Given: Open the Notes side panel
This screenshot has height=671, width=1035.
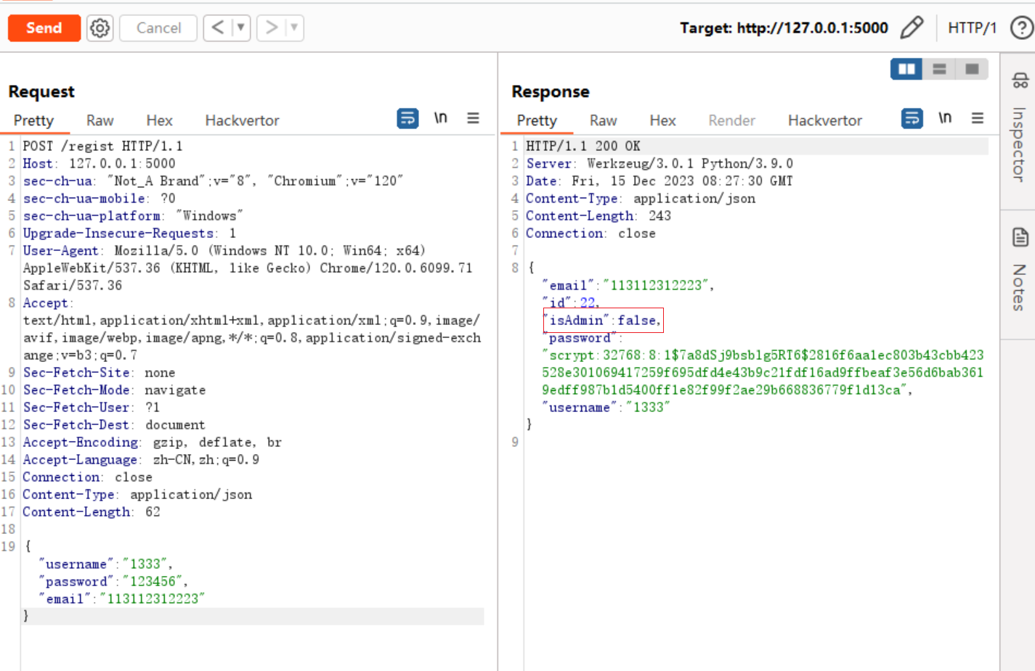Looking at the screenshot, I should pos(1019,270).
